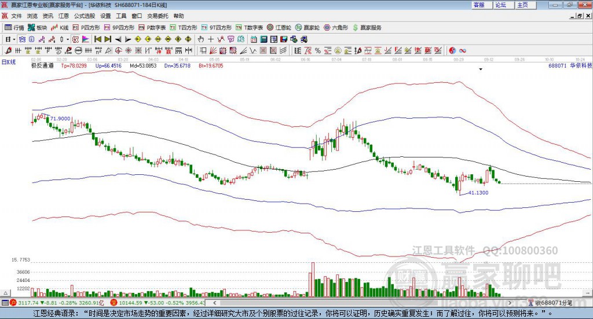Open the 9T四方形 tool

[217, 28]
